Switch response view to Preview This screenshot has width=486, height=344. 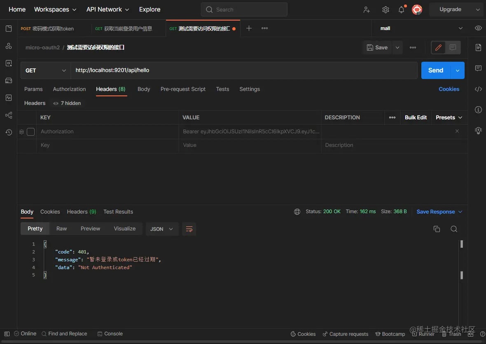pyautogui.click(x=90, y=229)
